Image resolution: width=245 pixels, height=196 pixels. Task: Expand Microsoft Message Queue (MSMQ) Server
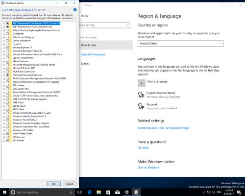pos(4,65)
